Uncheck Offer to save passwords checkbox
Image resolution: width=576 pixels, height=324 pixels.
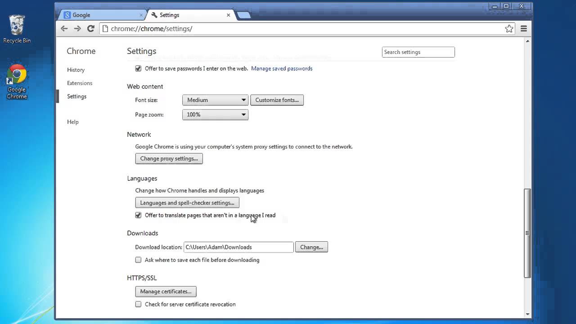coord(138,68)
